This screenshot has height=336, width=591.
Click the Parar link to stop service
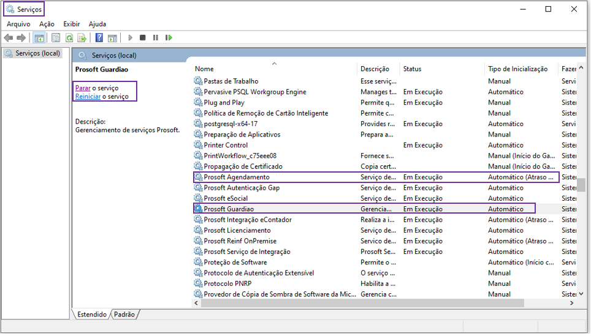tap(83, 88)
